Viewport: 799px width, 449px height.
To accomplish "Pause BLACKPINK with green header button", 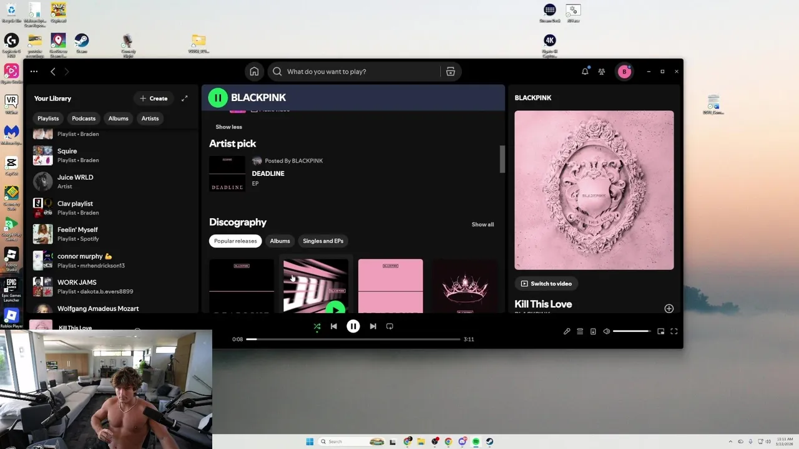I will 218,97.
